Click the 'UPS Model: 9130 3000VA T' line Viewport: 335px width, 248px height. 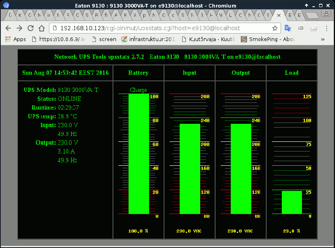click(61, 90)
